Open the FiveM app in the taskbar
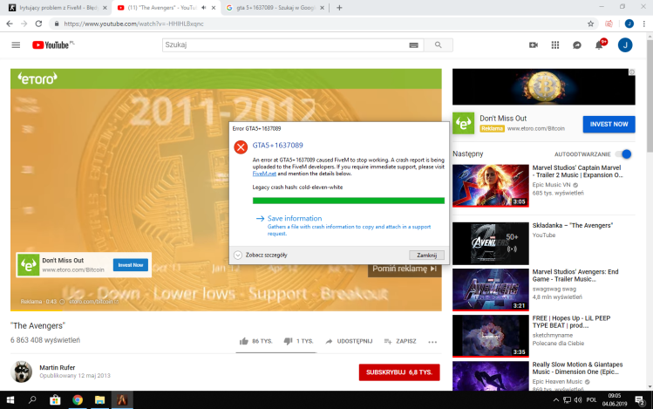This screenshot has width=653, height=409. coord(122,400)
